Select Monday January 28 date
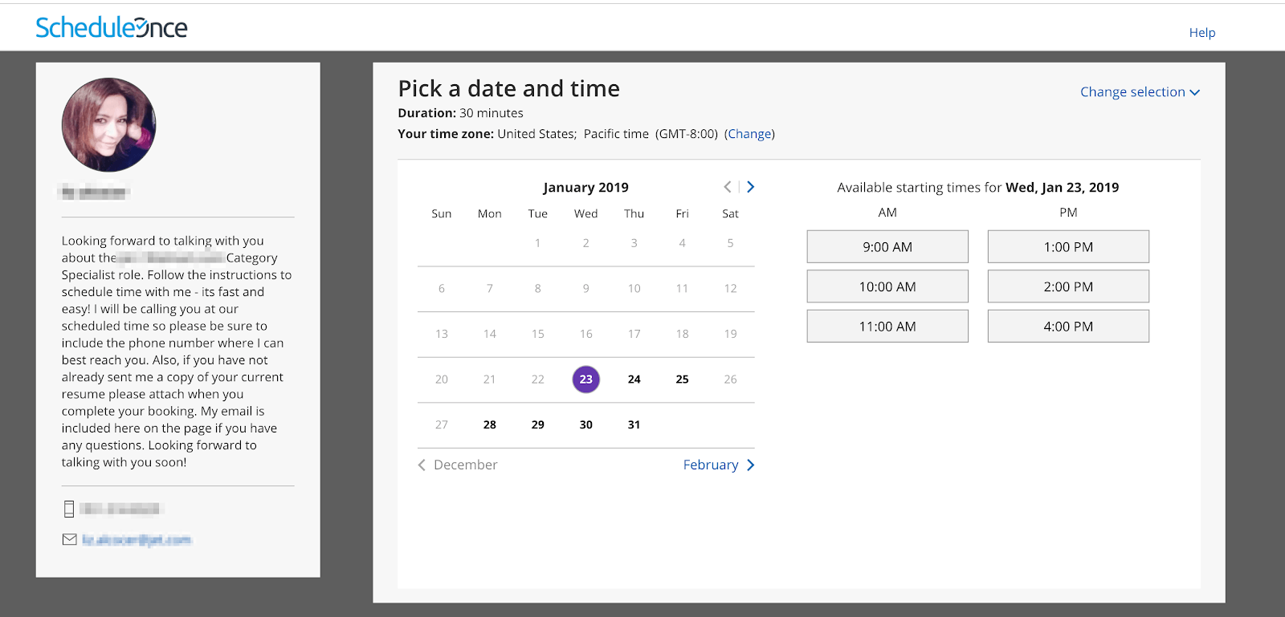The image size is (1285, 617). tap(490, 425)
